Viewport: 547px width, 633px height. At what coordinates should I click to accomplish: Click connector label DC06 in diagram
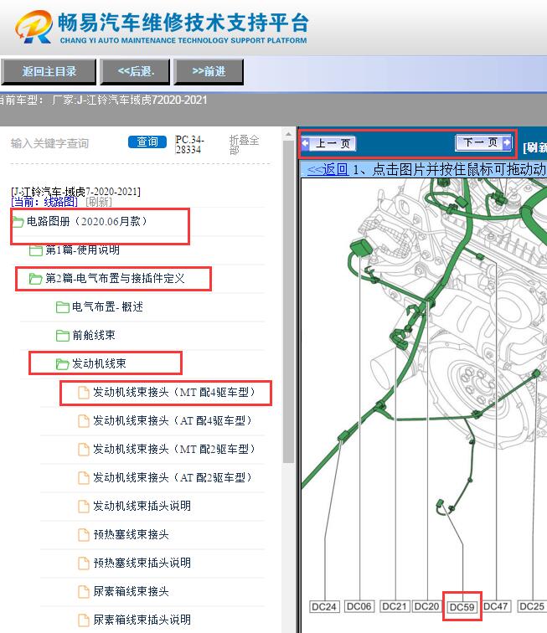point(359,606)
